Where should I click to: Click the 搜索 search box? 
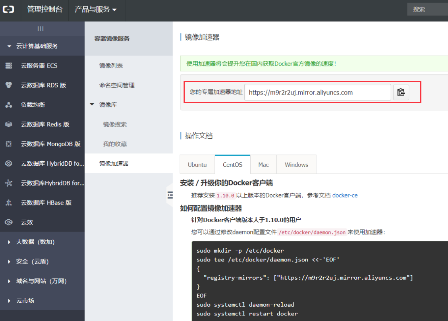(427, 10)
